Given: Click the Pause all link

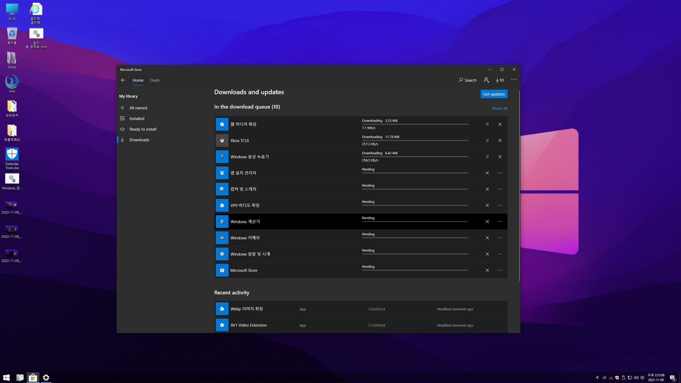Looking at the screenshot, I should click(x=499, y=108).
